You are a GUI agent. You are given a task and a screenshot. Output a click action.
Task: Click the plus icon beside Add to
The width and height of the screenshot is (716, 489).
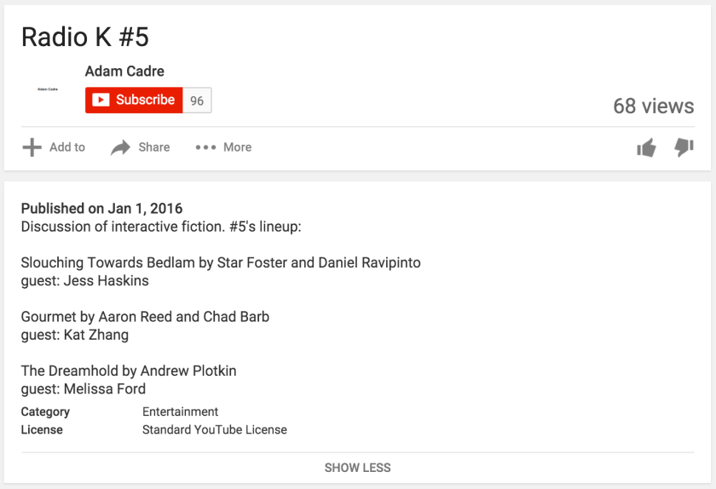pyautogui.click(x=32, y=147)
